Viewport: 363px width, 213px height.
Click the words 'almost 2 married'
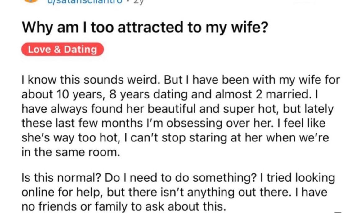pyautogui.click(x=262, y=94)
